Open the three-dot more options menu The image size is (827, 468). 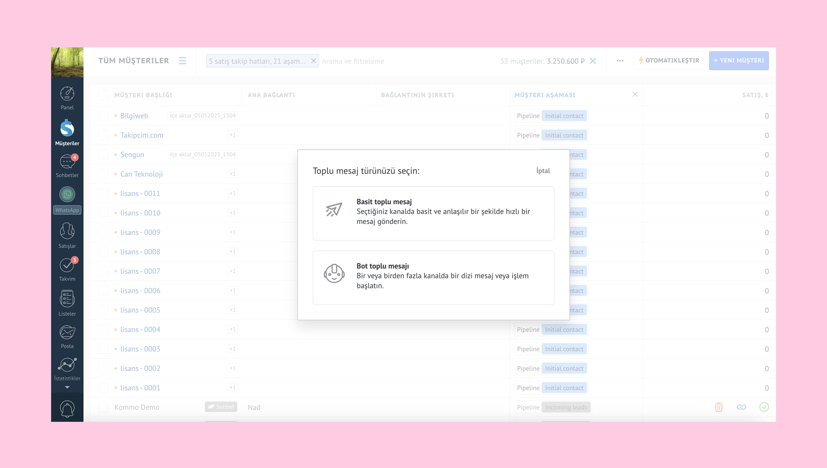(620, 61)
